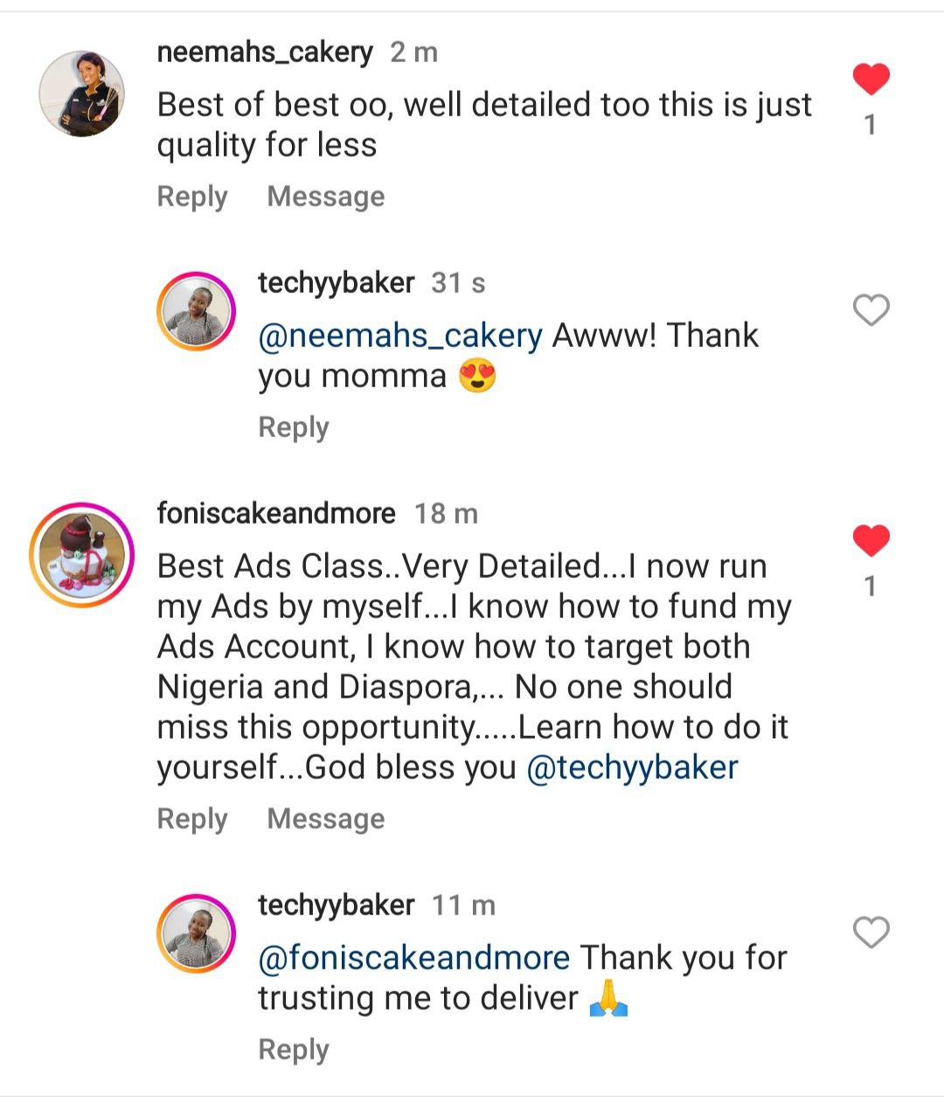Open neemahs_cakery profile picture
Screen dimensions: 944x1097
point(82,94)
